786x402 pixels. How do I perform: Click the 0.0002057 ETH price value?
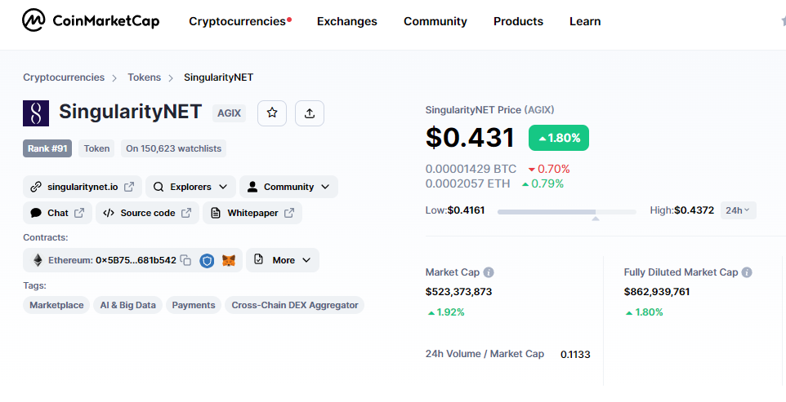[467, 183]
